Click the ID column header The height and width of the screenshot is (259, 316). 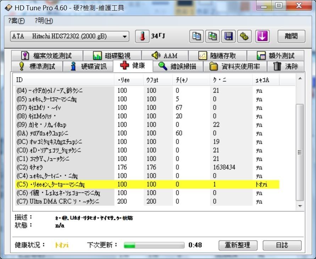tap(64, 80)
